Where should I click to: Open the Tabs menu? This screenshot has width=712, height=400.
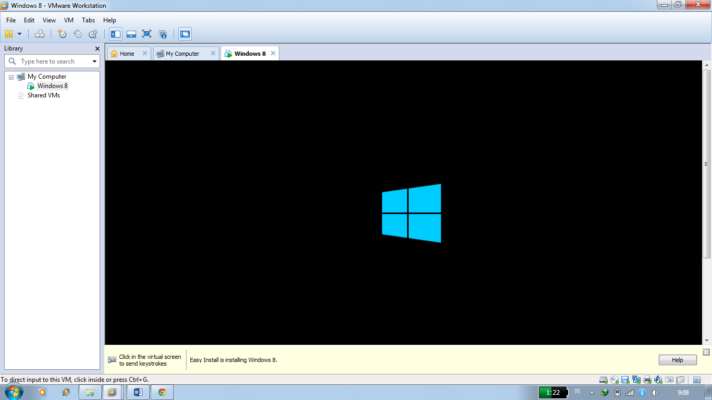[x=89, y=20]
